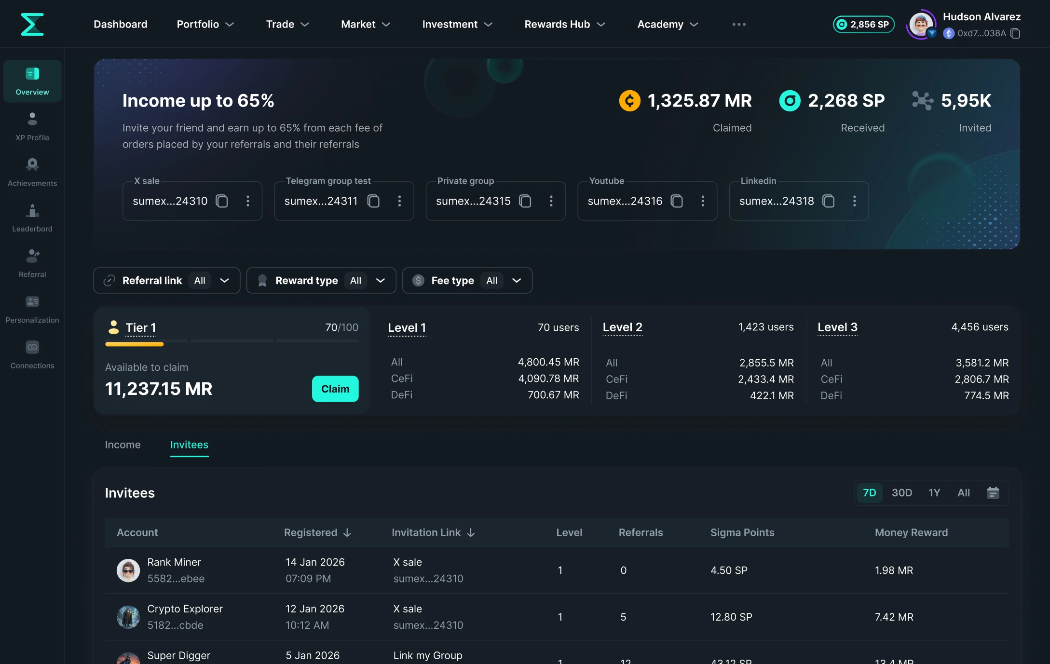Viewport: 1050px width, 664px height.
Task: Switch to the Income tab
Action: coord(123,445)
